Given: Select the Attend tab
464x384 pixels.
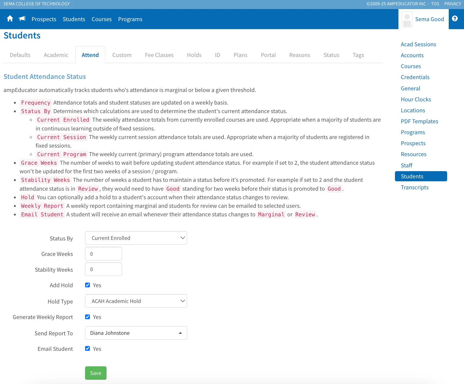Looking at the screenshot, I should click(x=90, y=55).
